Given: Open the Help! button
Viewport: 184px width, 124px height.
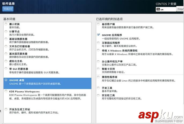Looking at the screenshot, I should [180, 9].
